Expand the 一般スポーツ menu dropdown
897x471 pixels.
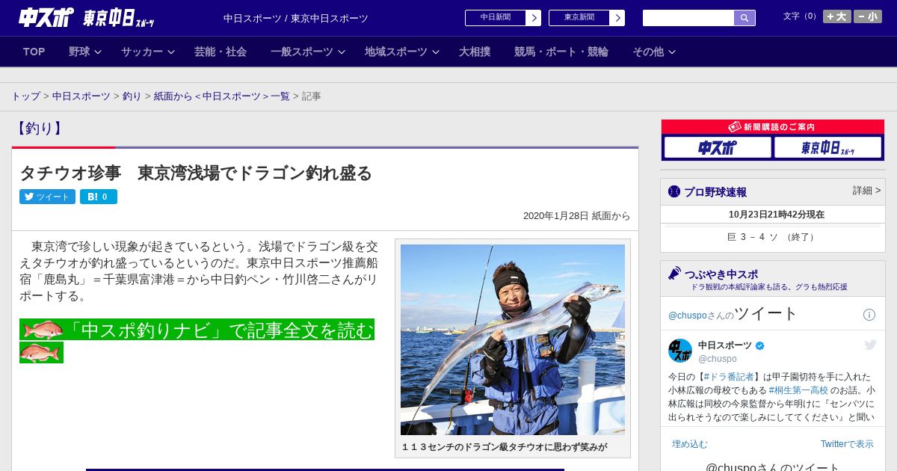point(308,52)
